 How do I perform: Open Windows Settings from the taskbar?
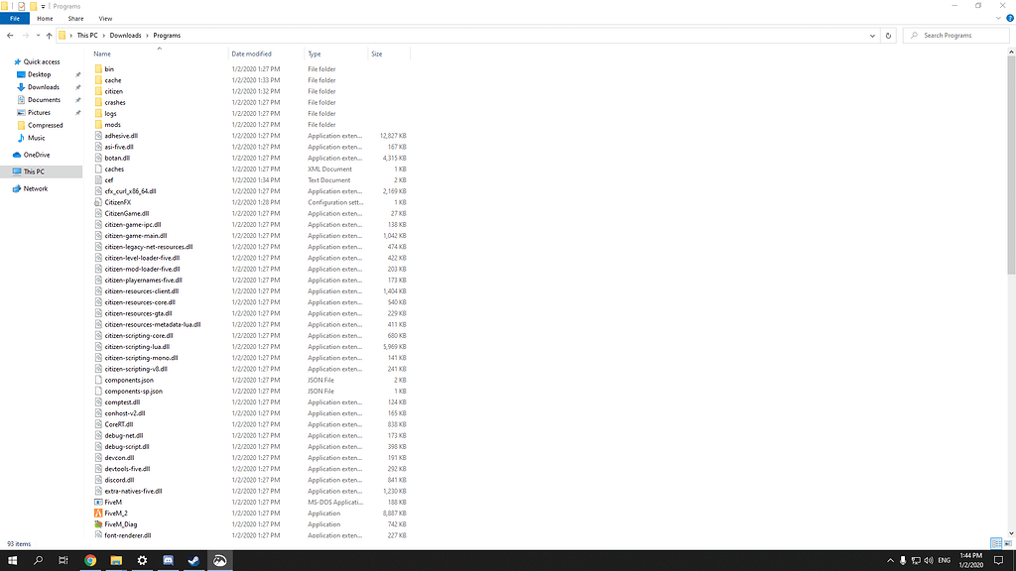(x=141, y=560)
